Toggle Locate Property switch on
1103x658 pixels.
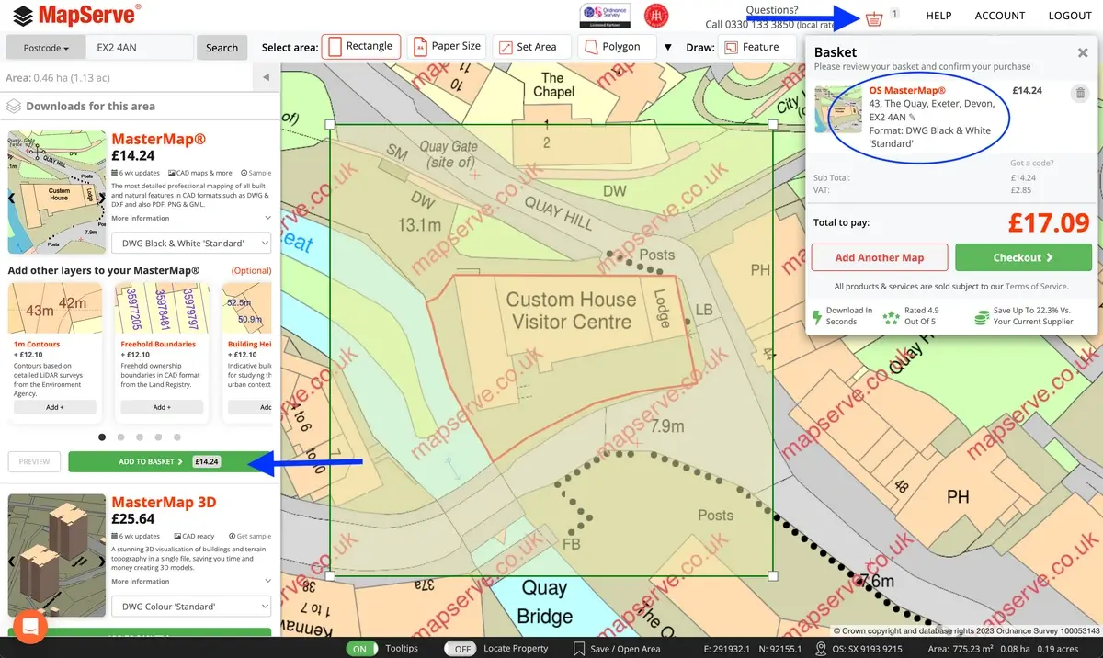pos(460,649)
